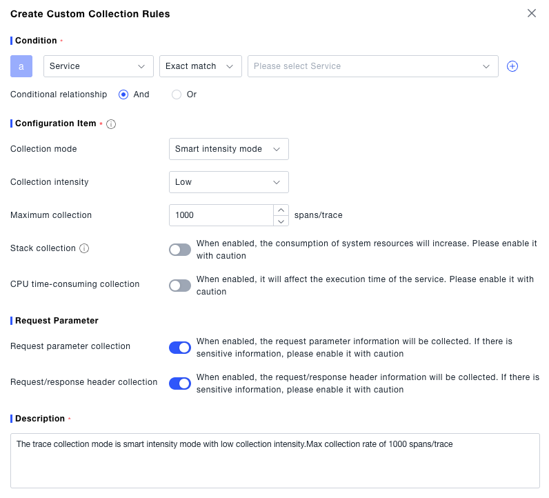Click the condition 'a' label badge
This screenshot has height=498, width=549.
click(x=21, y=66)
